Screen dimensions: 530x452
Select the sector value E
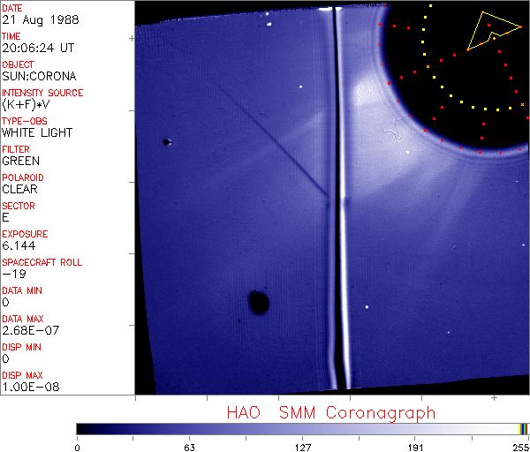click(5, 217)
